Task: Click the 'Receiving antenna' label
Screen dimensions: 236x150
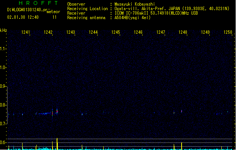Action: pyautogui.click(x=86, y=18)
